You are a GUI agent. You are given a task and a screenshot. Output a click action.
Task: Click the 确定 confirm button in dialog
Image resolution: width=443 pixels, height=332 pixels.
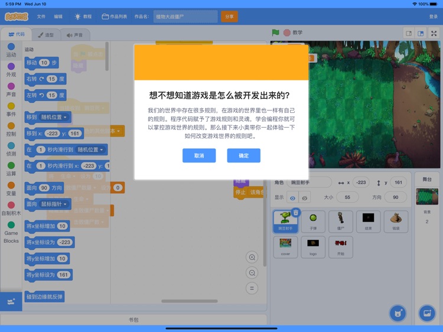[x=243, y=155]
